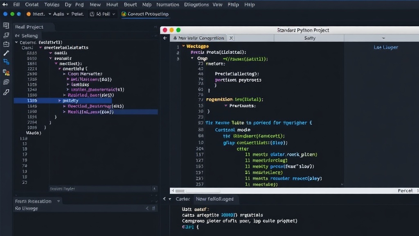Select the 'Nev Velir Congeration' editor tab
Image resolution: width=419 pixels, height=236 pixels.
[x=199, y=38]
